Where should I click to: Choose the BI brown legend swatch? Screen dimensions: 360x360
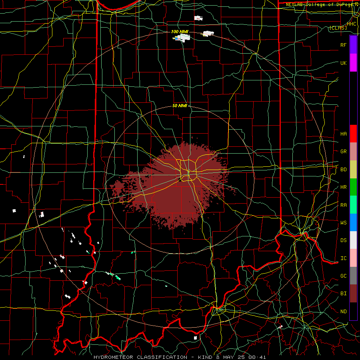coord(353,294)
